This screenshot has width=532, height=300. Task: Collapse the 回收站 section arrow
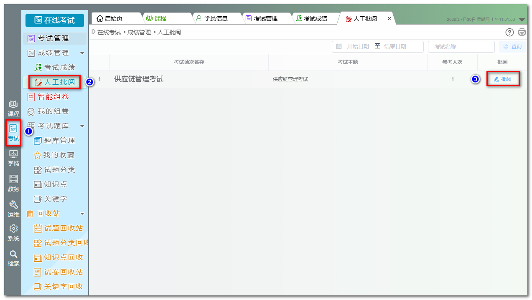(x=82, y=214)
